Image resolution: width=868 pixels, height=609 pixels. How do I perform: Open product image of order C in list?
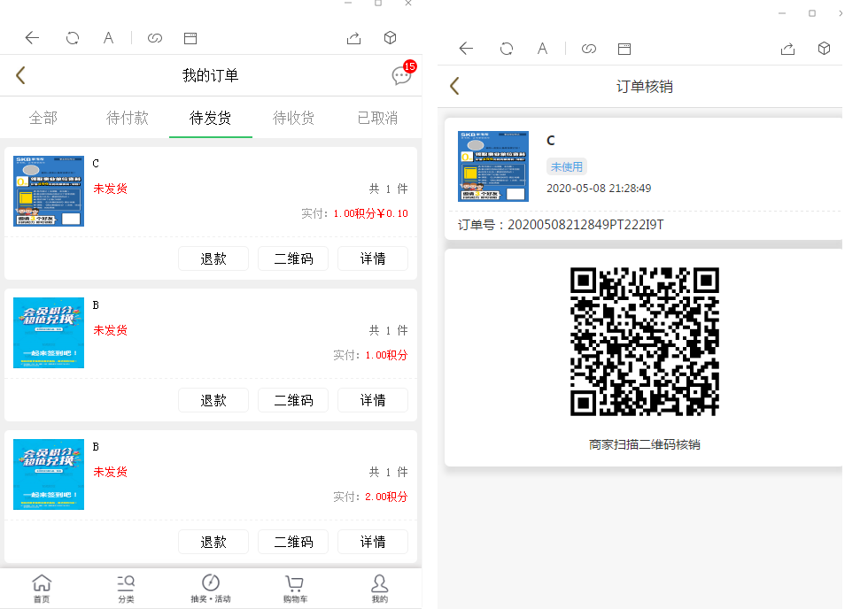(49, 191)
